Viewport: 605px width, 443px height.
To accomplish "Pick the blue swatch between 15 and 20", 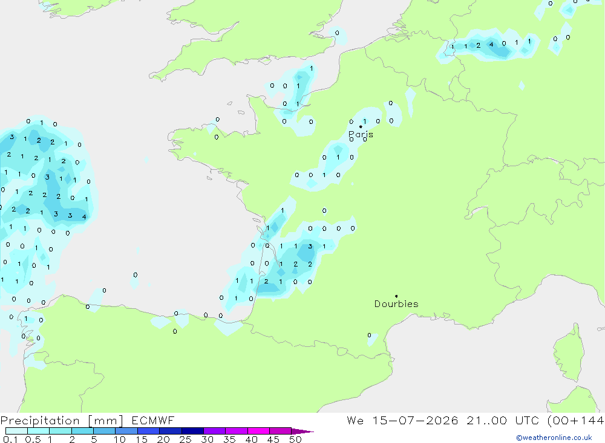I will (x=148, y=431).
